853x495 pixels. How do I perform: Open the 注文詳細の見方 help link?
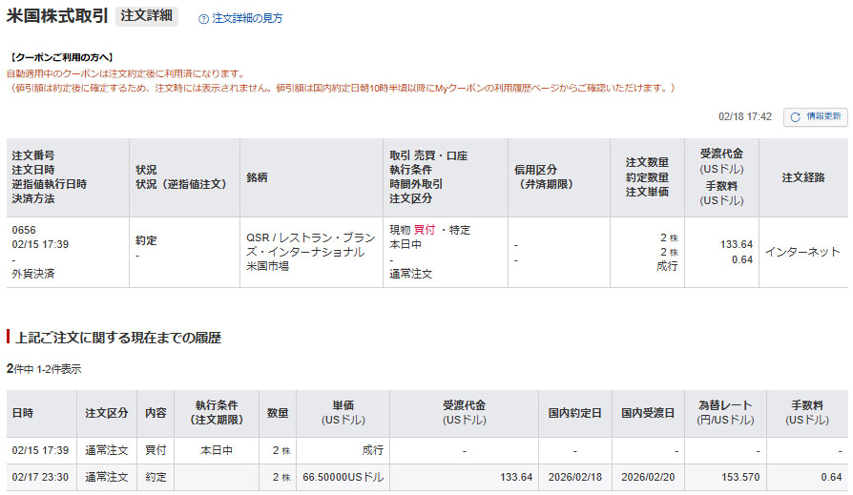point(246,18)
